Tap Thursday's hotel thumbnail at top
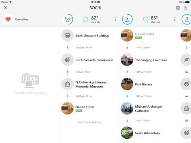The height and width of the screenshot is (143, 191). point(186,35)
